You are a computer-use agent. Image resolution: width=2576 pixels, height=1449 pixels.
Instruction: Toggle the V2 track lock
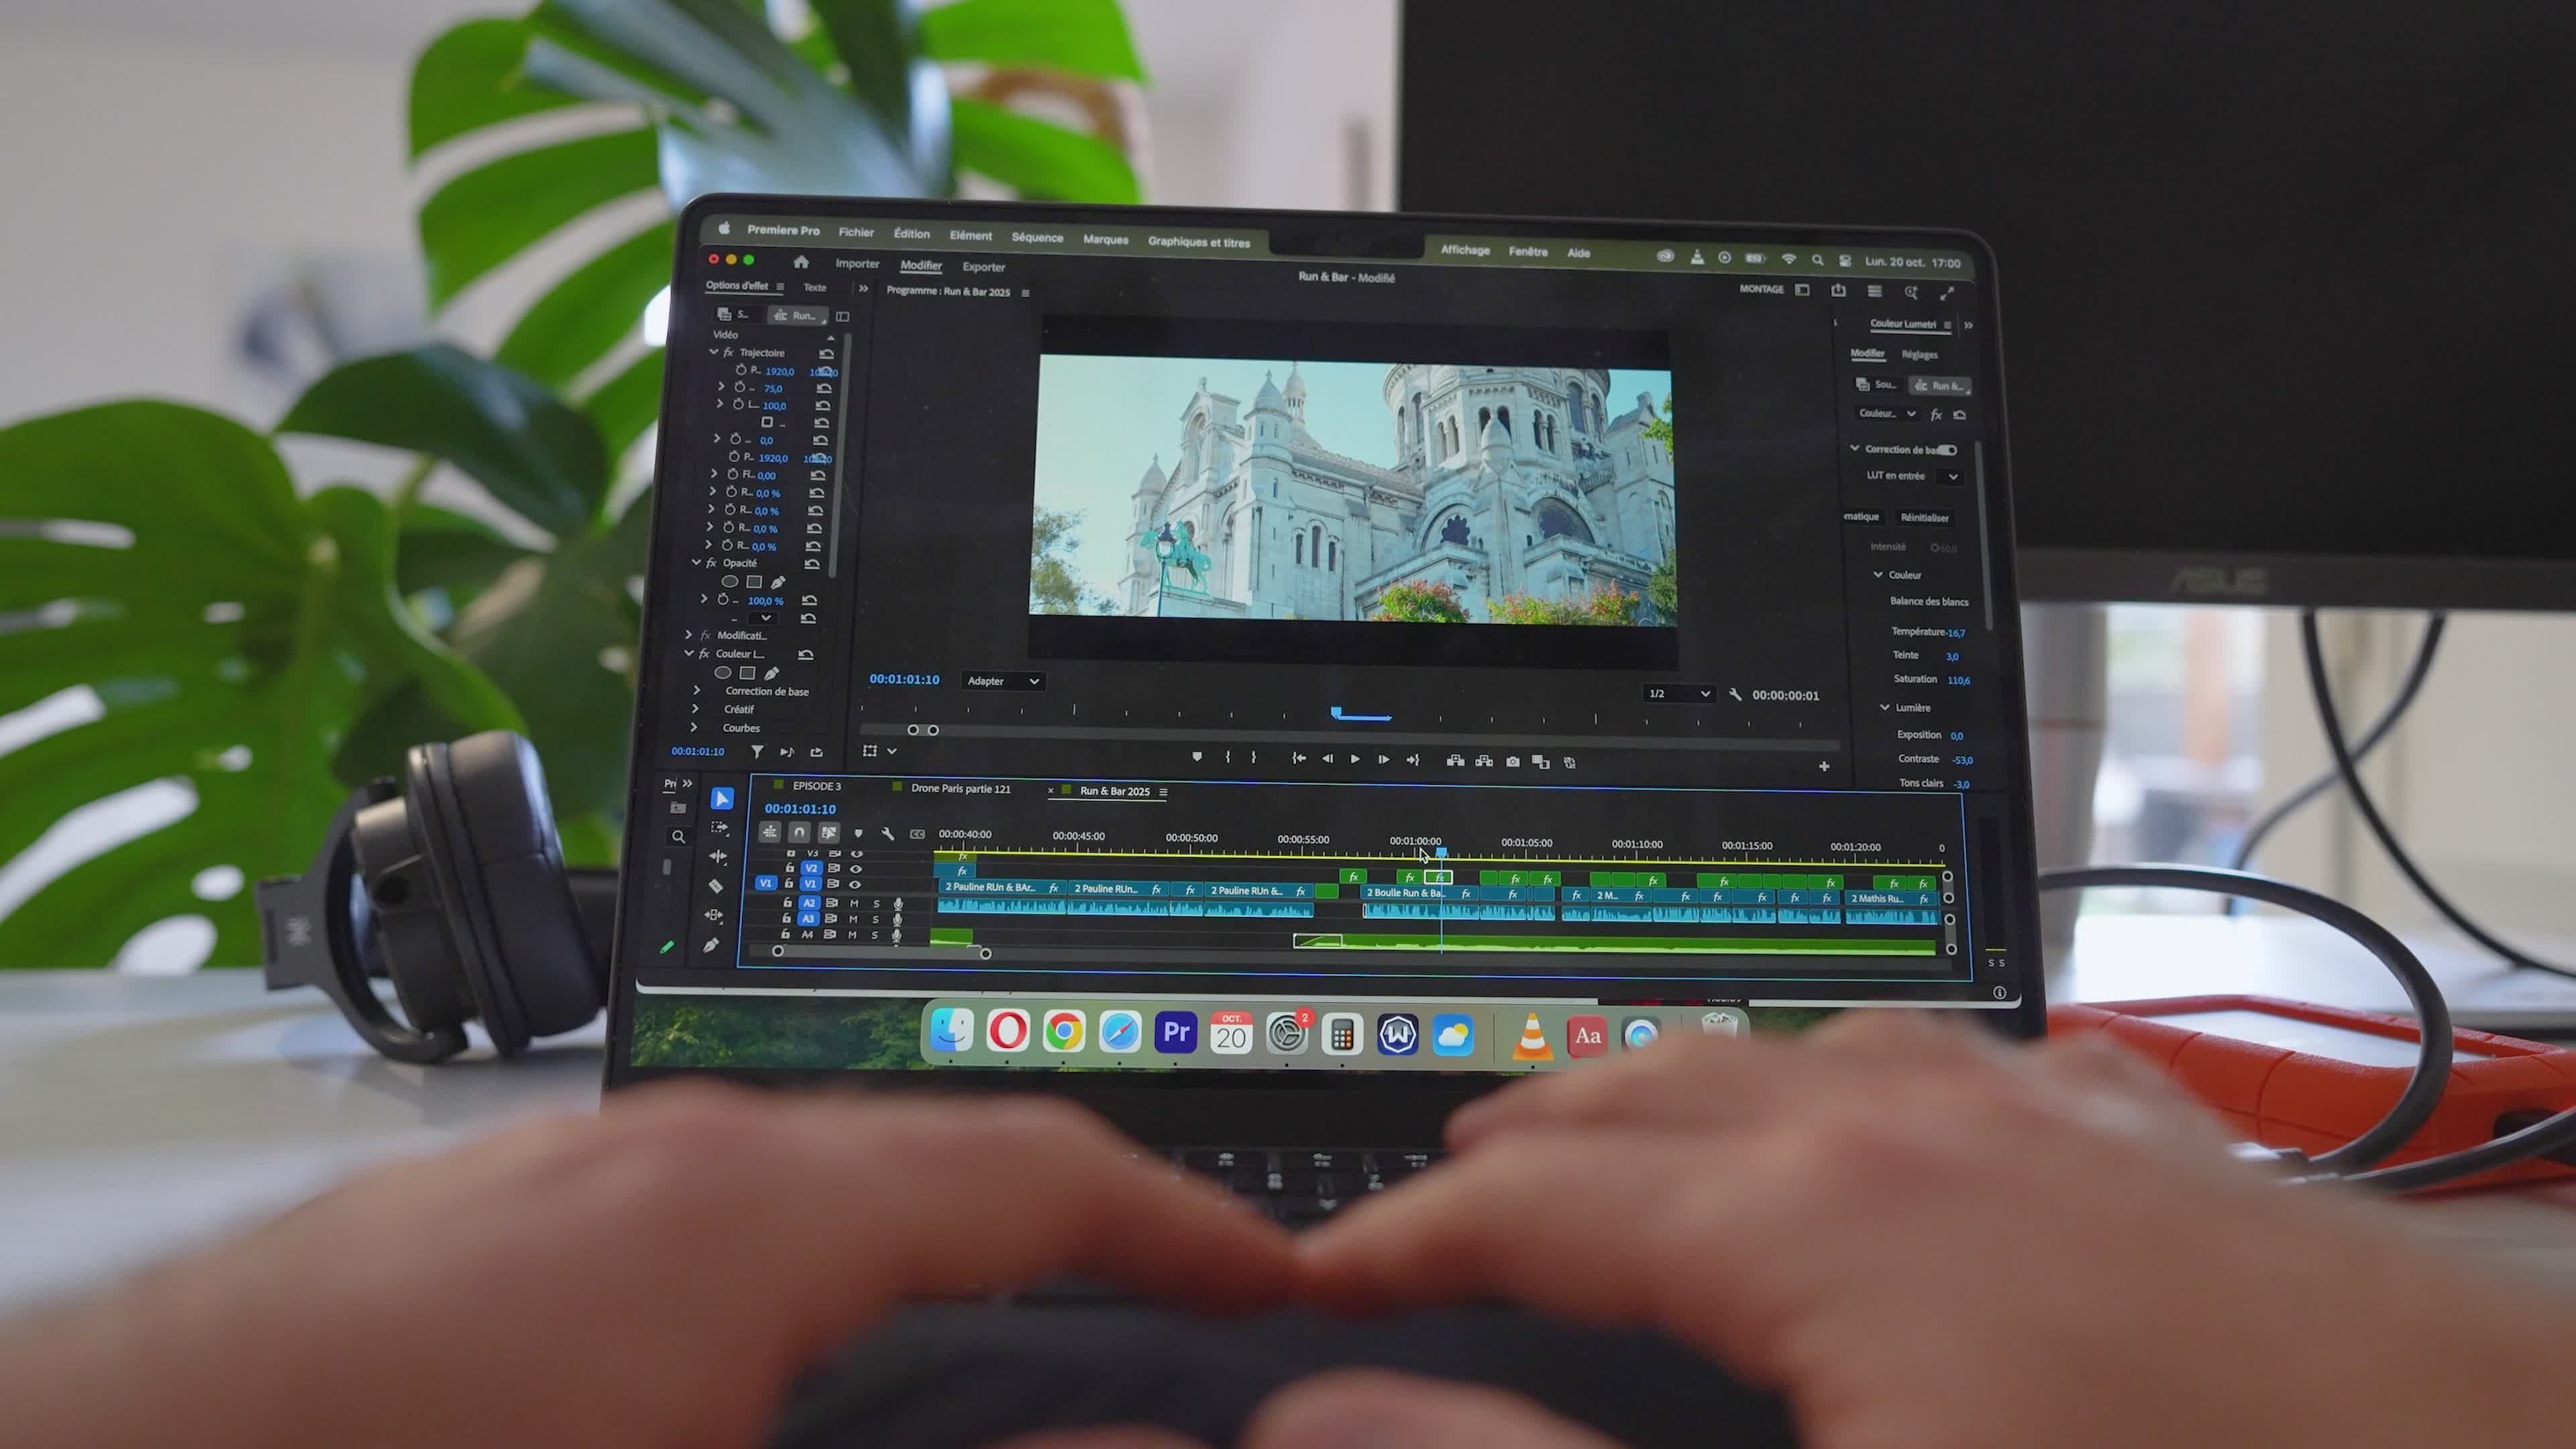790,868
